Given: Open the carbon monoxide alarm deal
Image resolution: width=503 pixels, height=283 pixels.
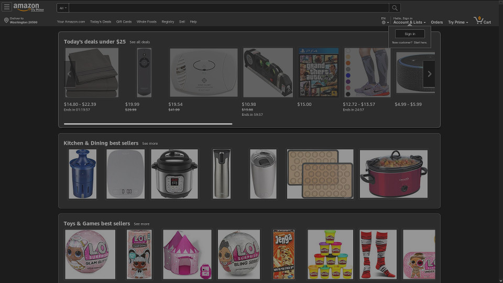Looking at the screenshot, I should tap(204, 72).
